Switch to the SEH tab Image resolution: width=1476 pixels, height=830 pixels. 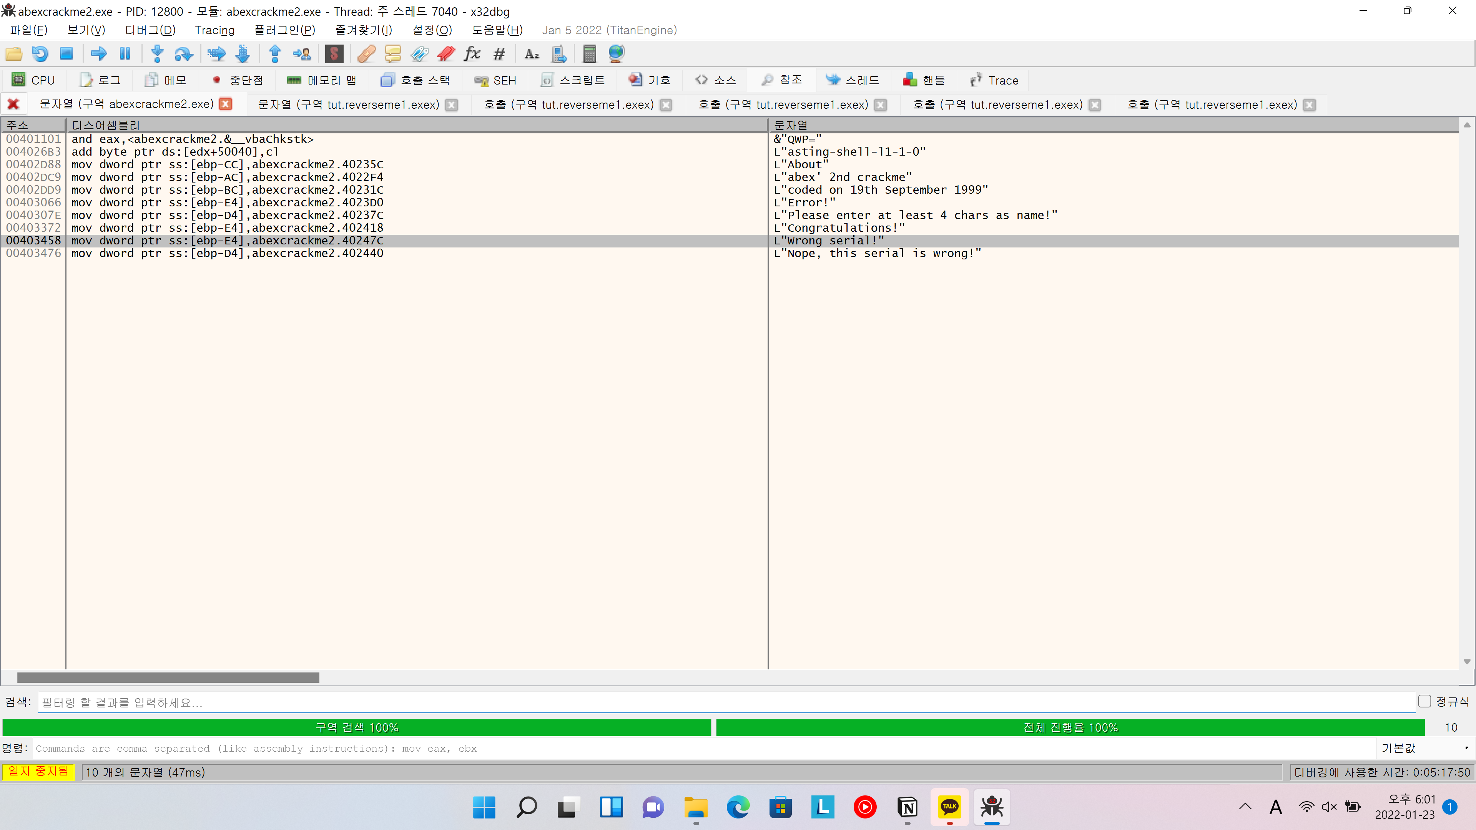(x=495, y=80)
